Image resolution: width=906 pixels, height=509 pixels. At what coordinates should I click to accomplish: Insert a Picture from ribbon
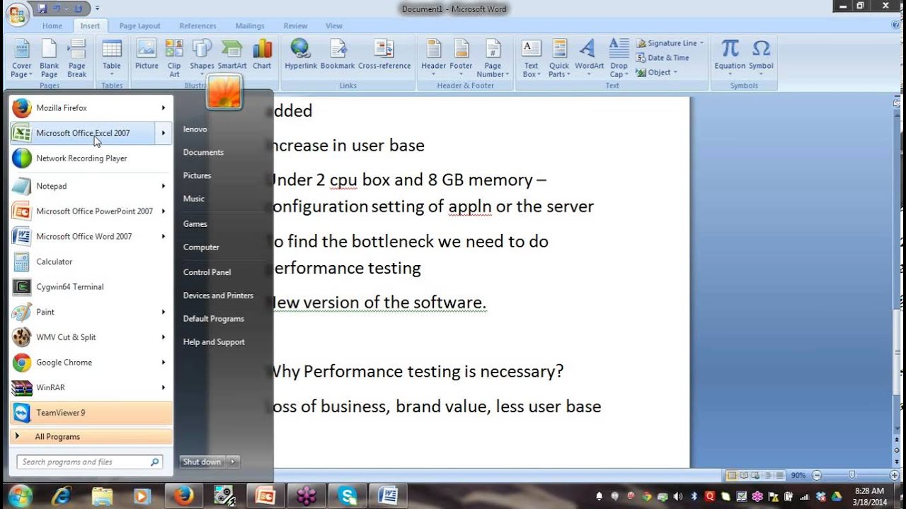coord(147,54)
